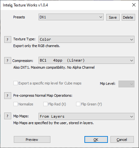Click the Intel Texture Works v1.0.4 title
Image resolution: width=139 pixels, height=148 pixels.
[25, 5]
